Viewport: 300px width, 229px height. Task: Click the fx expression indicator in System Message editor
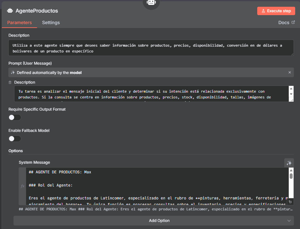(x=22, y=186)
